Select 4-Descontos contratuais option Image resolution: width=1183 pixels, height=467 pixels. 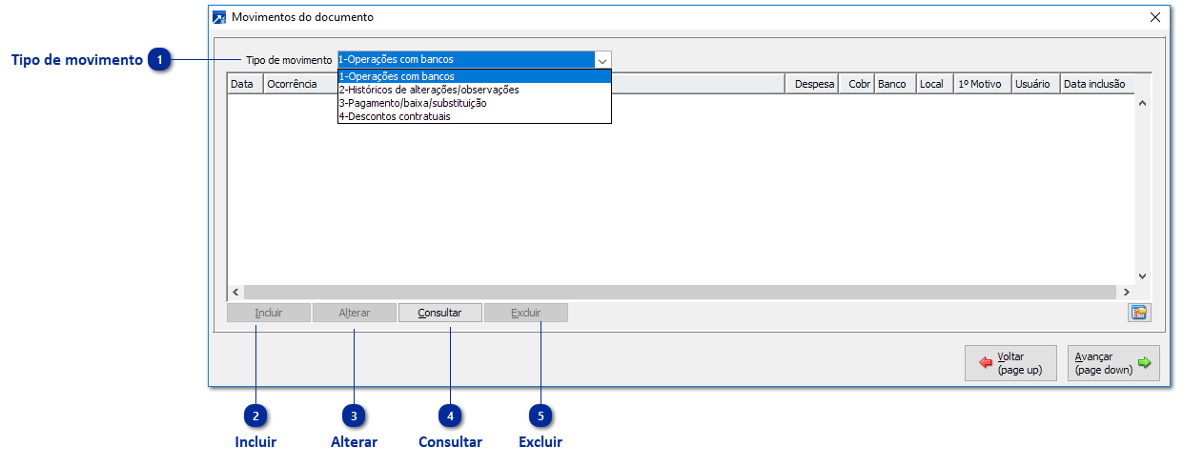point(474,116)
